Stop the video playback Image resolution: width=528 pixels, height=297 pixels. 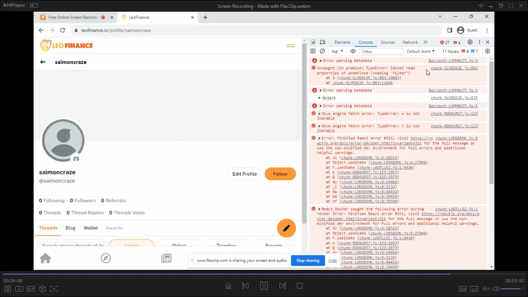click(x=300, y=286)
